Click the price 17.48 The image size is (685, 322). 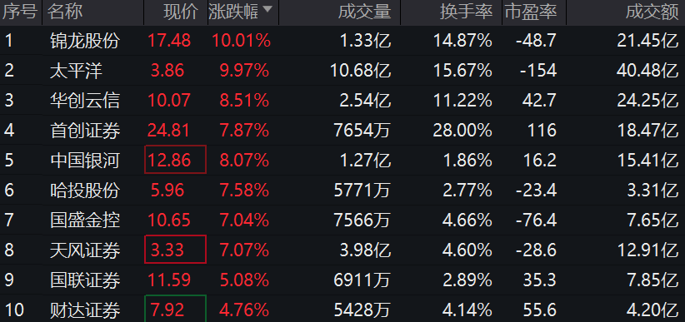click(x=169, y=41)
